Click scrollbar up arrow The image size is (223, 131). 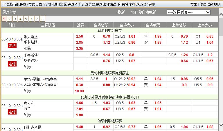coord(221,14)
